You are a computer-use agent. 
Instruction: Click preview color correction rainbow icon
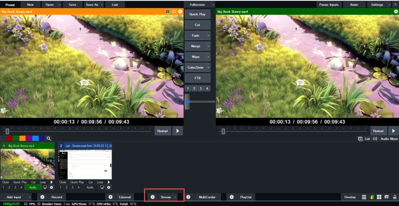tap(168, 11)
